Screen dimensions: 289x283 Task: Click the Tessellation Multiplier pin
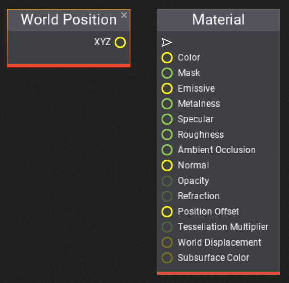167,227
